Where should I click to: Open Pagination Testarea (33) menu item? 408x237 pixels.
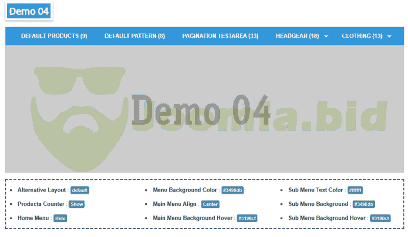pos(220,36)
